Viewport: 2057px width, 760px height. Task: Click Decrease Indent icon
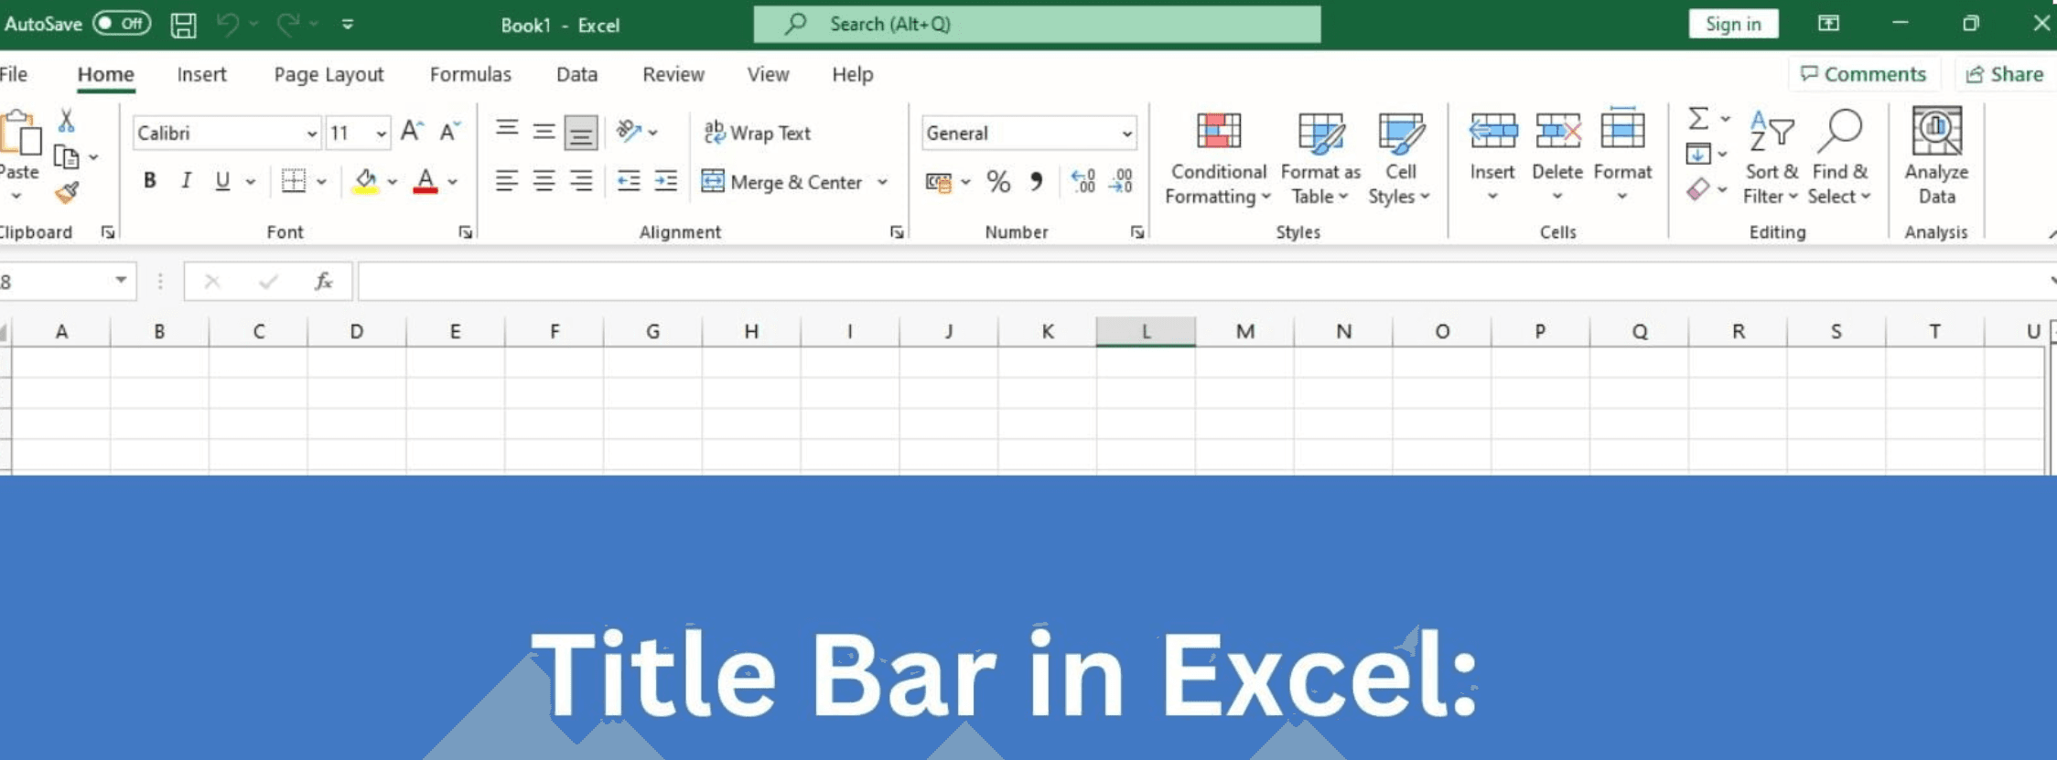coord(629,181)
